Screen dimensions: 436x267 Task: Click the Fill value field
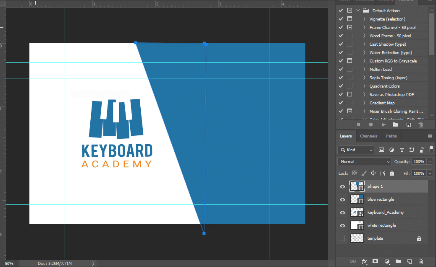pyautogui.click(x=419, y=173)
